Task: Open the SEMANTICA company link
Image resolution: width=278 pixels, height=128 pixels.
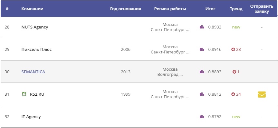Action: 33,72
